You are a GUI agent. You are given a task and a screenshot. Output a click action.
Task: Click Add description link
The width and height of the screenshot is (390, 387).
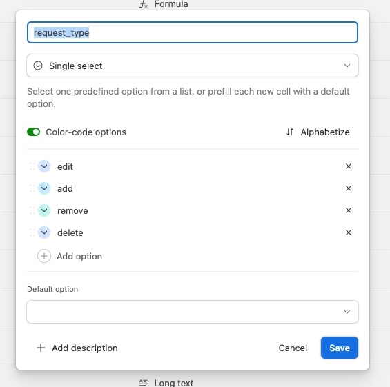77,348
